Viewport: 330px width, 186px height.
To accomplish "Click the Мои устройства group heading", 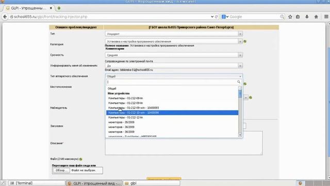I will click(119, 94).
